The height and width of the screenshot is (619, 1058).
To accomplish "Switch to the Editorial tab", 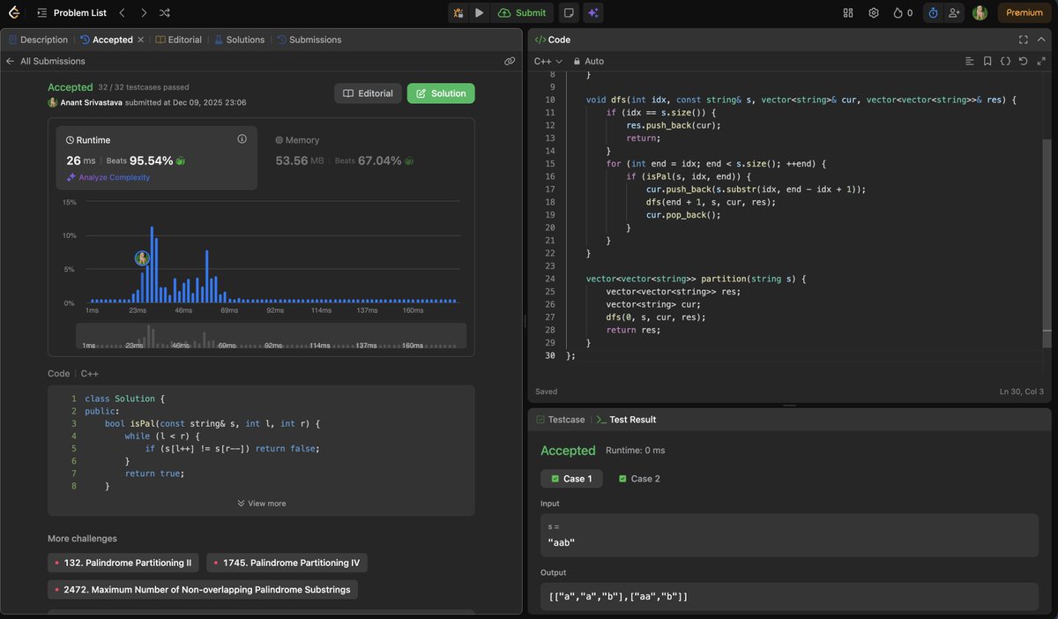I will (x=179, y=40).
